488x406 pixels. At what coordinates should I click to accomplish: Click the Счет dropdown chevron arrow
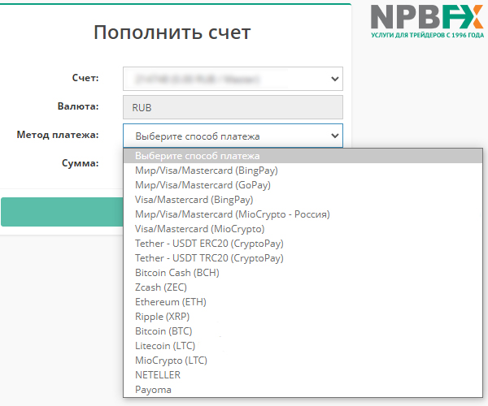point(335,79)
